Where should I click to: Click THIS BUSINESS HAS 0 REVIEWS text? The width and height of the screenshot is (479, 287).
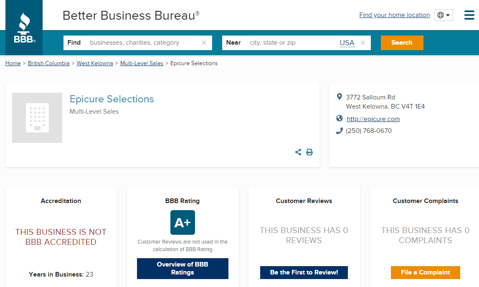click(x=304, y=235)
